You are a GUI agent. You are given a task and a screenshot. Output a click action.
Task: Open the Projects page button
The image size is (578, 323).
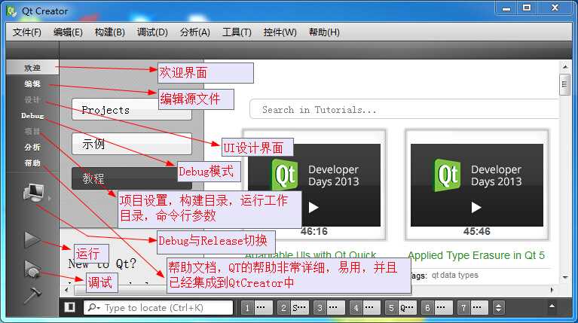(x=132, y=110)
